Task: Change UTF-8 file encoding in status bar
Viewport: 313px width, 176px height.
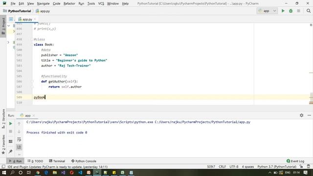Action: tap(234, 167)
